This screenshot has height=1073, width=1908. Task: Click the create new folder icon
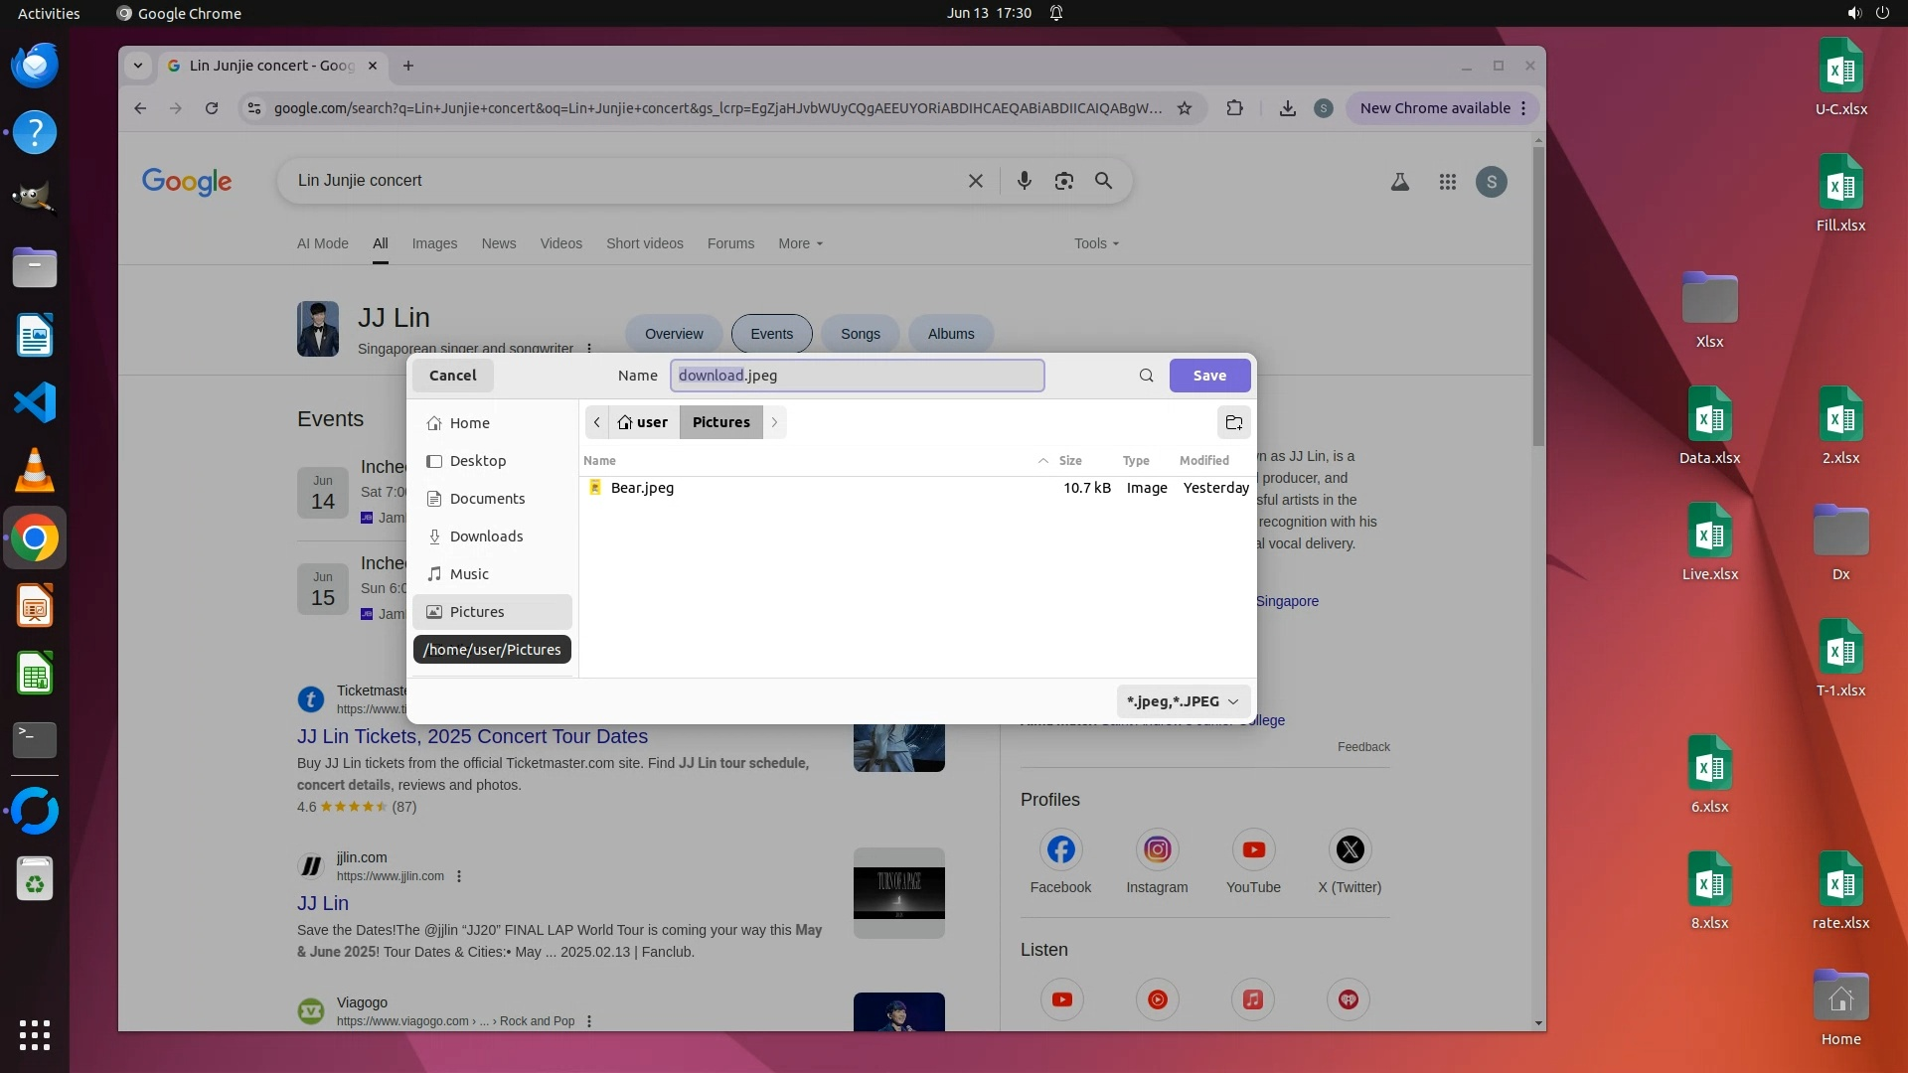click(1233, 422)
